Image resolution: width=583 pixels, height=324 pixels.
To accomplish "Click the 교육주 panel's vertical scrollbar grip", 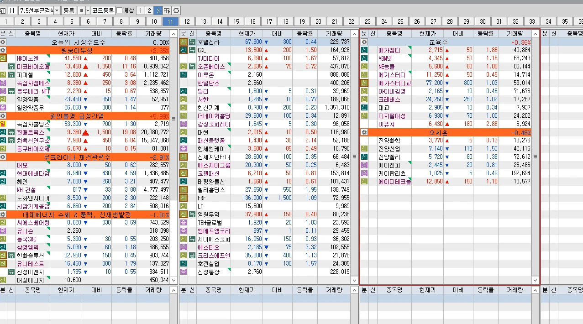I will pos(535,157).
